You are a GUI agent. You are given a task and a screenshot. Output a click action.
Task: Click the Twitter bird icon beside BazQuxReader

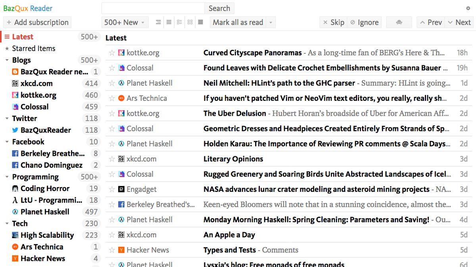coord(15,130)
